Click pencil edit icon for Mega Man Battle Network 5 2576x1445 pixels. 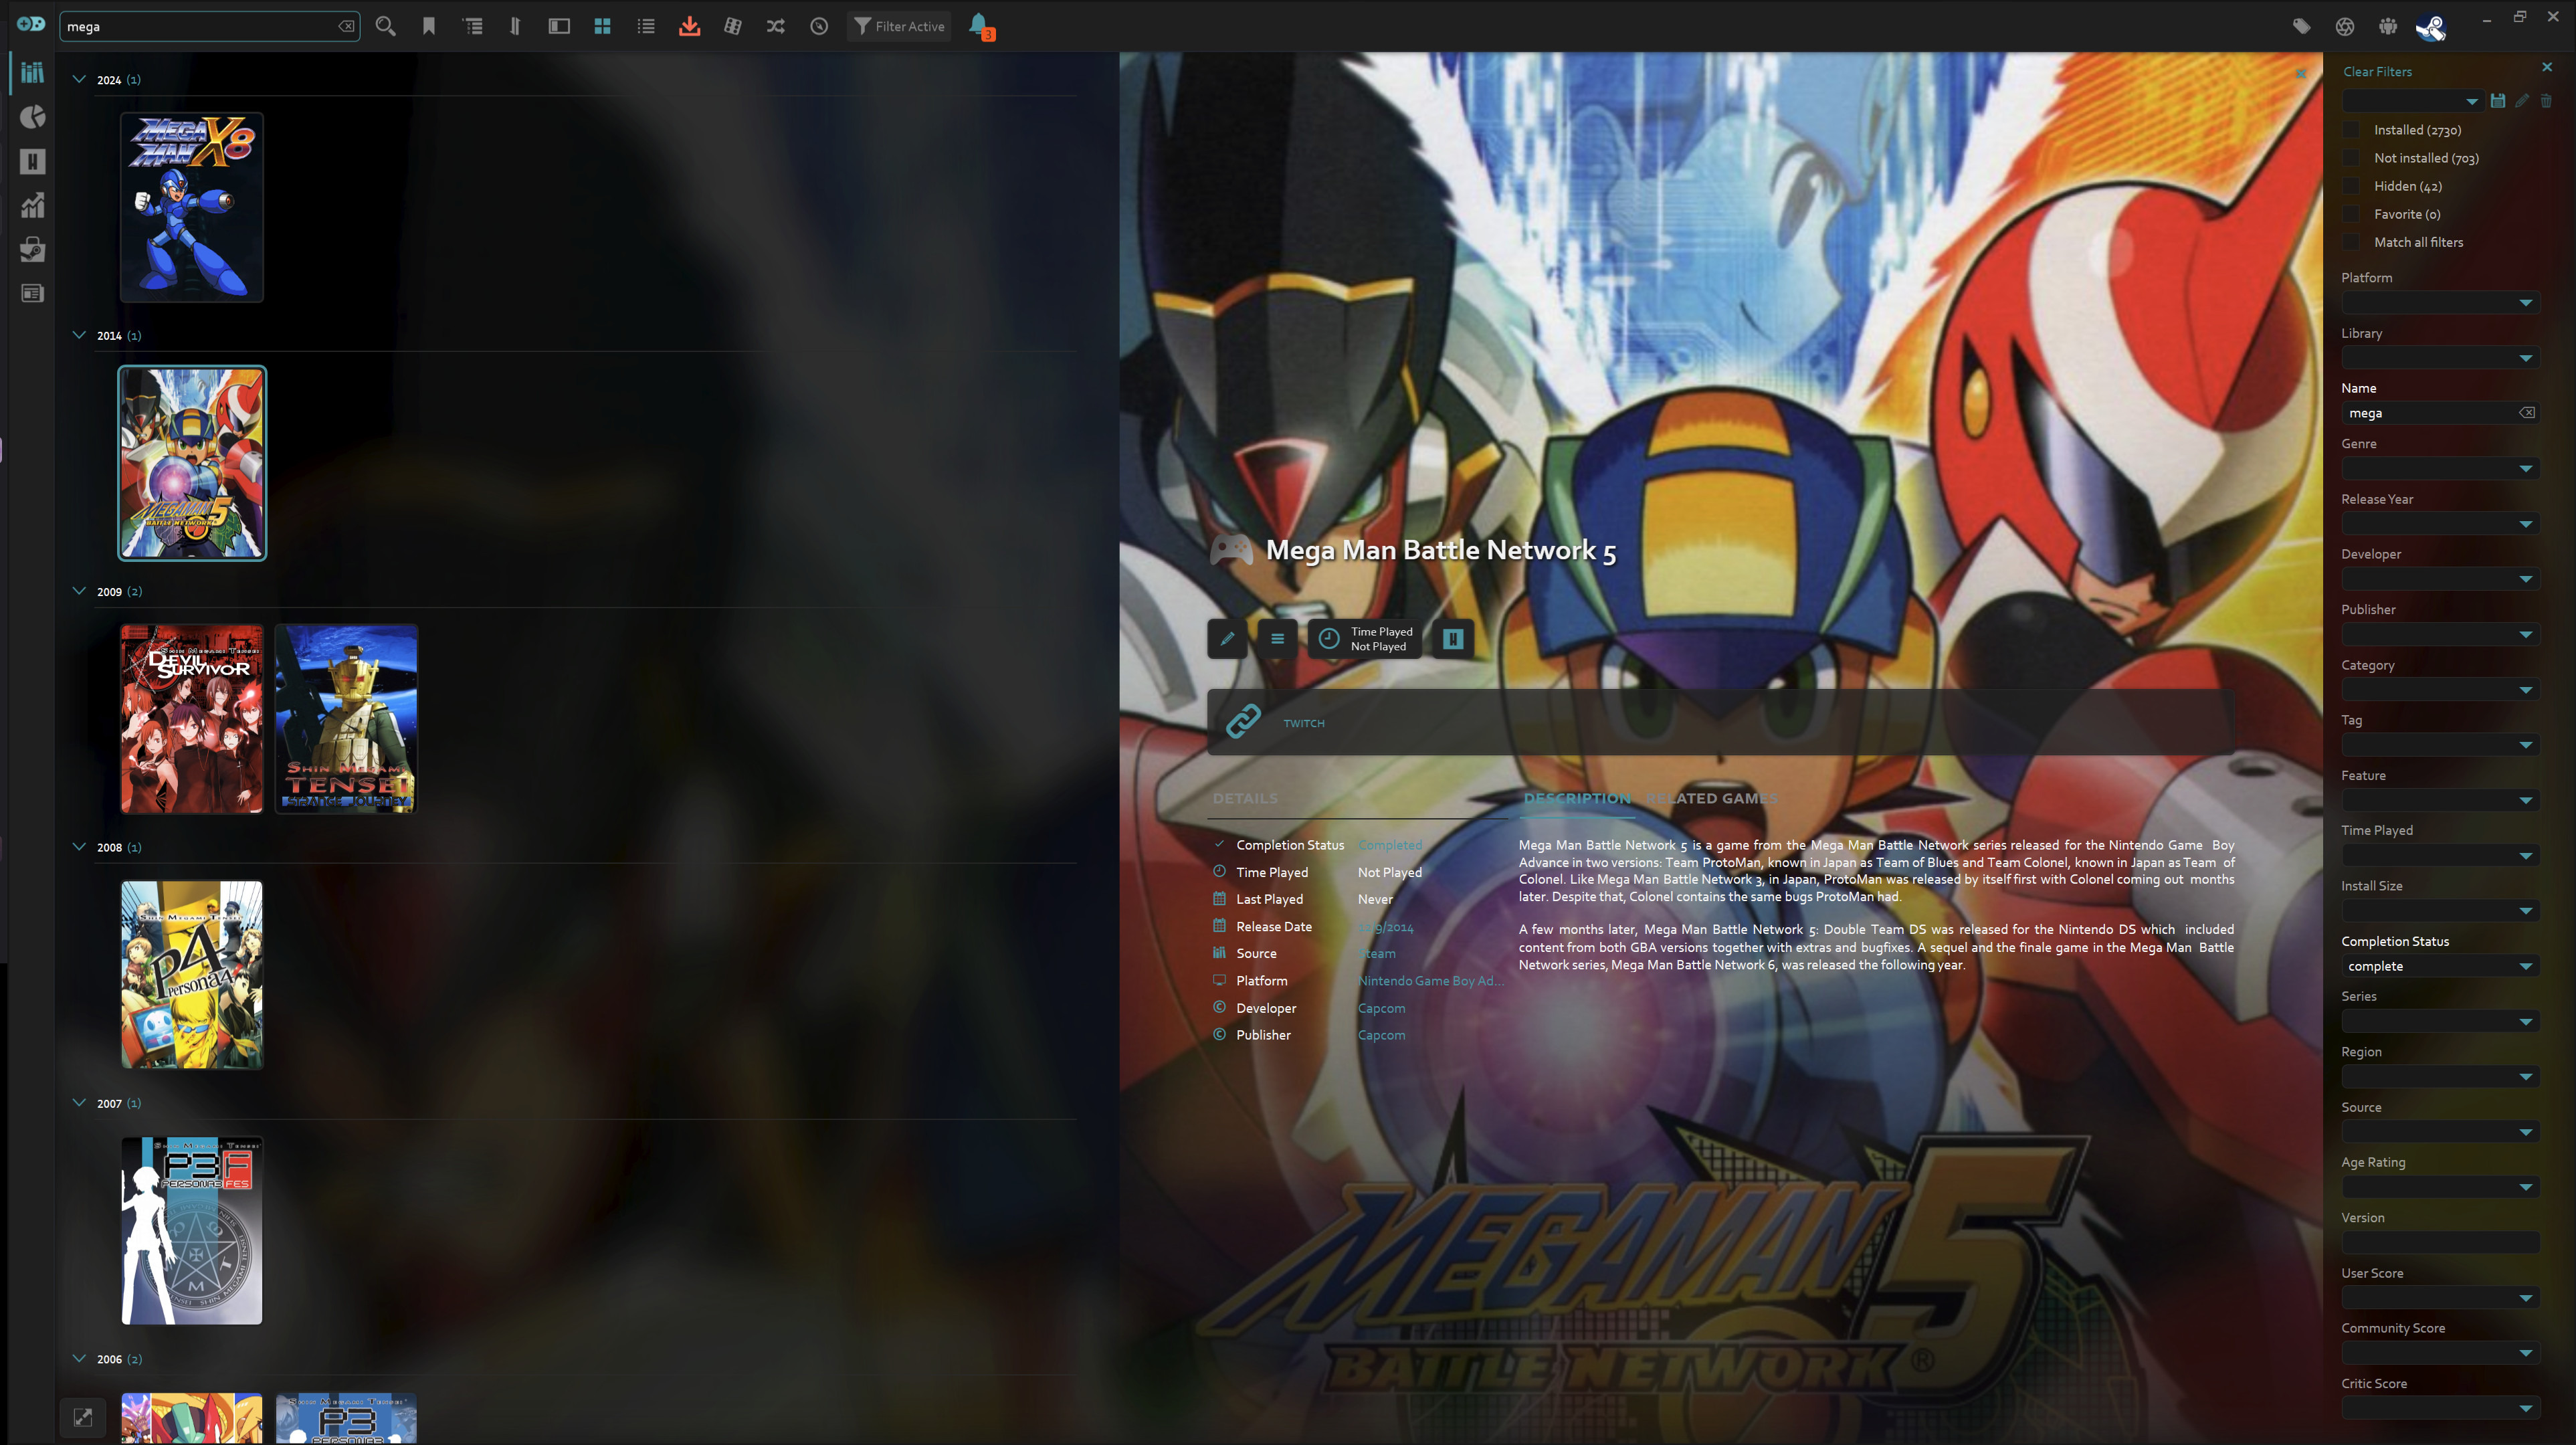(1227, 639)
